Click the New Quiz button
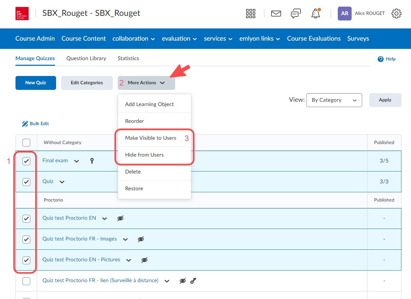 tap(36, 83)
